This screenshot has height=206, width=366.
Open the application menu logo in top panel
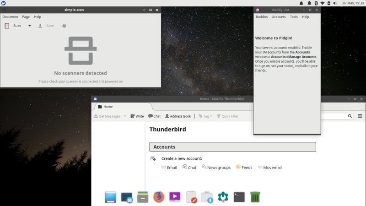3,3
